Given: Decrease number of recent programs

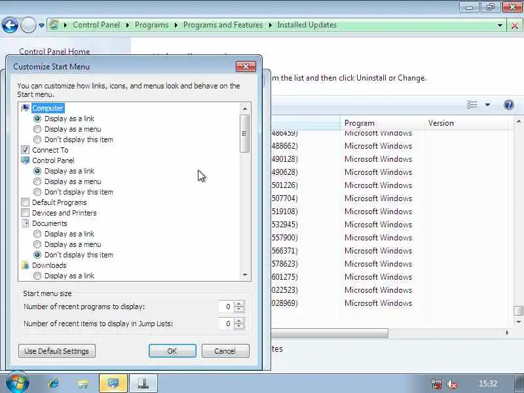Looking at the screenshot, I should [x=239, y=309].
